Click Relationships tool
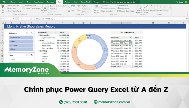Viewport: 189px width, 108px height. coord(123,8)
